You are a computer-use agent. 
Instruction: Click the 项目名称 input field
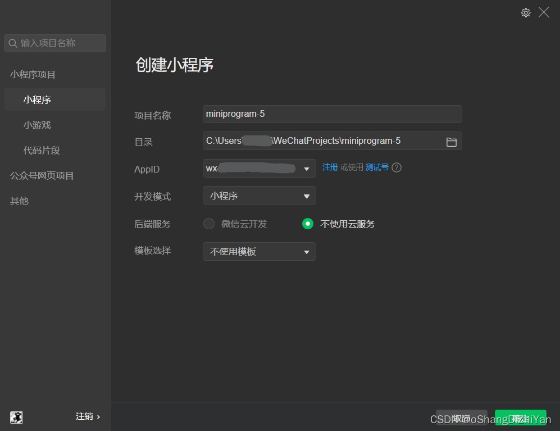pyautogui.click(x=332, y=114)
